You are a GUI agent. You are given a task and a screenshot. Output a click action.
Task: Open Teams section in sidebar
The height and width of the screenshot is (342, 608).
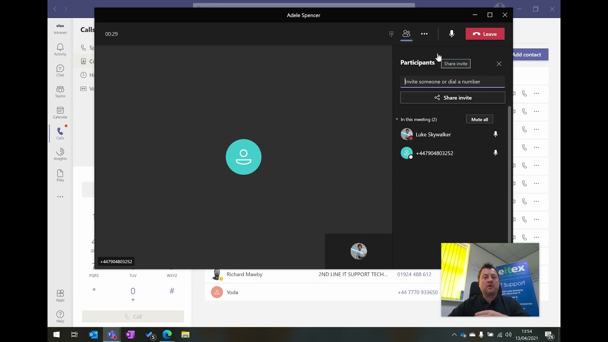[60, 92]
